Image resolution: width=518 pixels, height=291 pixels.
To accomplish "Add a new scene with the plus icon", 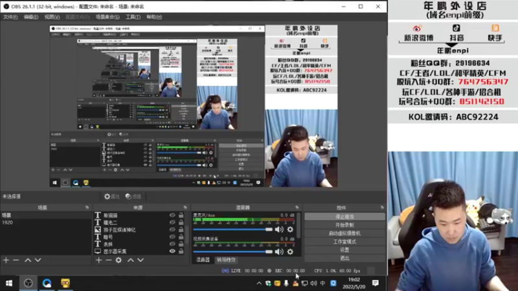I will (6, 260).
